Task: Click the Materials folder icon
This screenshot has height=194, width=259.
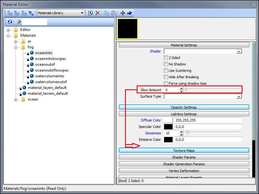Action: (x=16, y=35)
